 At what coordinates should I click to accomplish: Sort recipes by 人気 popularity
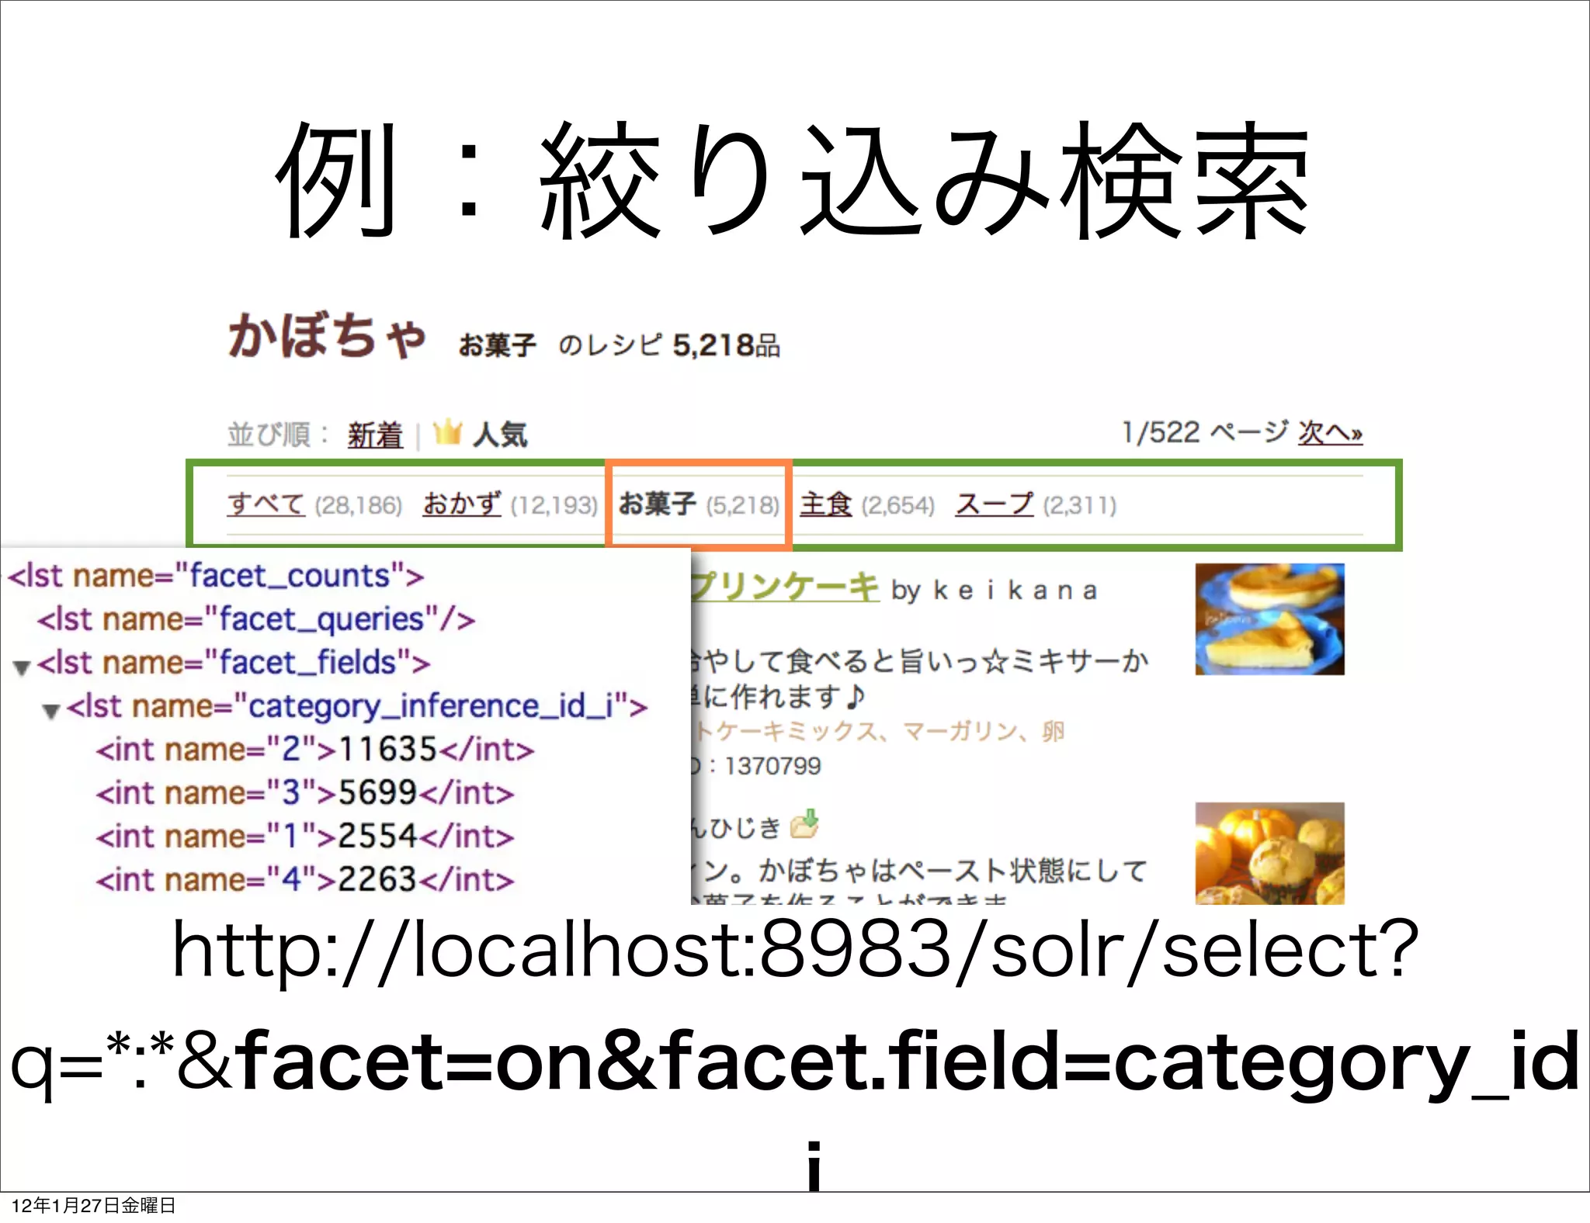500,435
